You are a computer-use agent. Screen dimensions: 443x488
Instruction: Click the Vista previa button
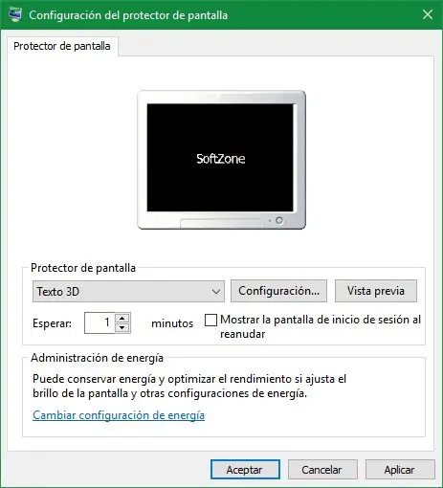pos(376,291)
